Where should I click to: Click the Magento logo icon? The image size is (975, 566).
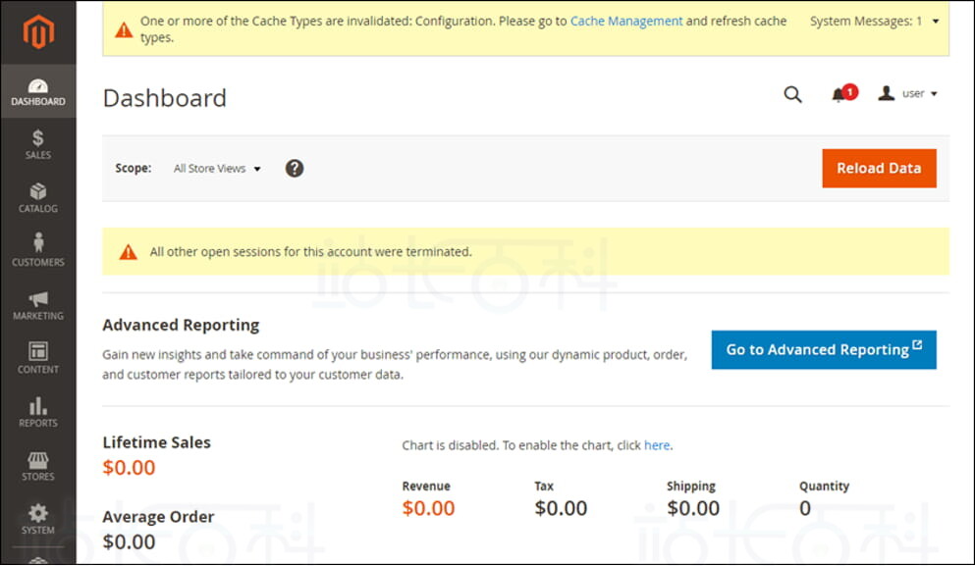[x=38, y=32]
